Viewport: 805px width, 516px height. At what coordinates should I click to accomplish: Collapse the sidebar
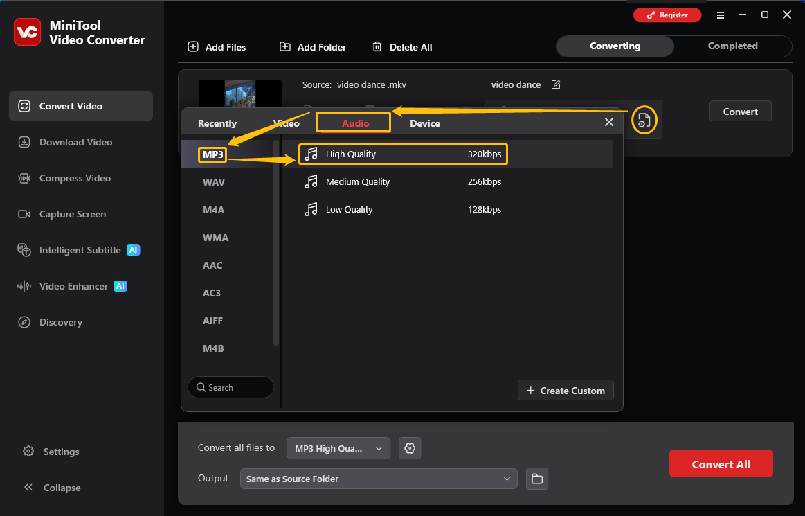(51, 487)
